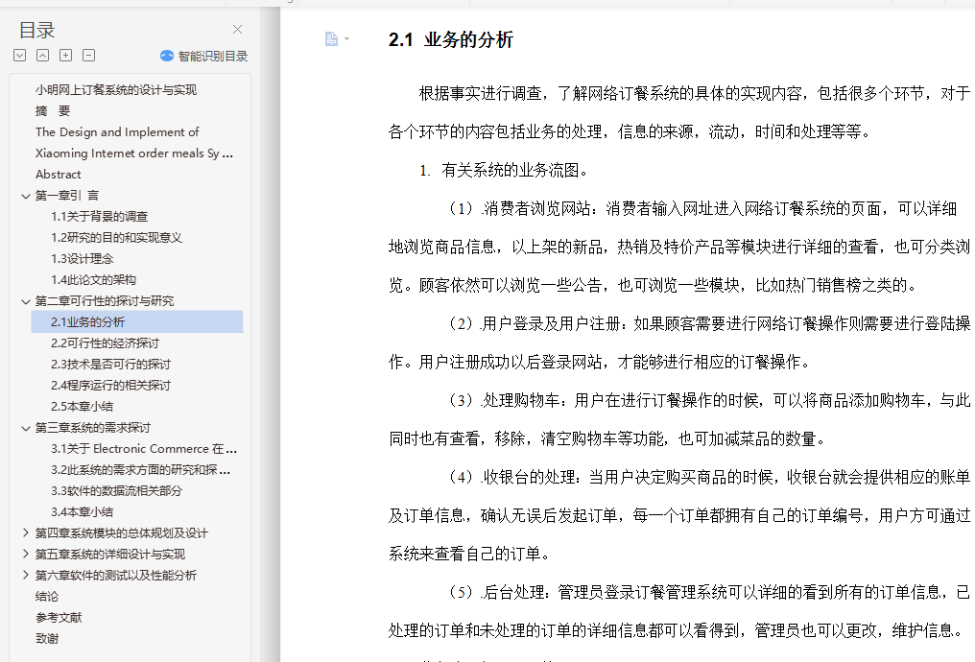This screenshot has width=975, height=662.
Task: Jump to 1.2研究的目的和实现意义
Action: coord(116,237)
